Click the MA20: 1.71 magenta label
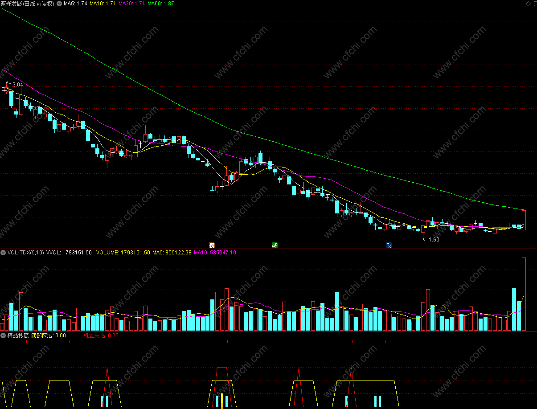This screenshot has height=409, width=537. tap(131, 4)
